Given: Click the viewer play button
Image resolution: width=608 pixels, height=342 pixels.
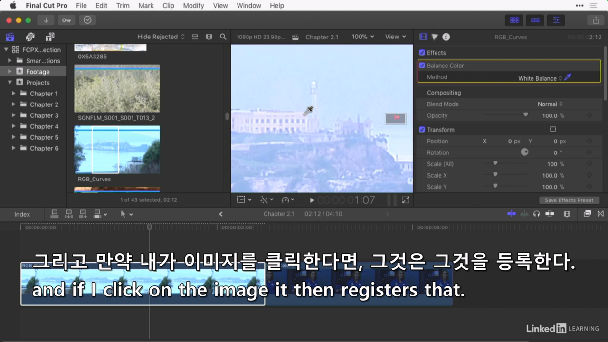Looking at the screenshot, I should pos(312,200).
